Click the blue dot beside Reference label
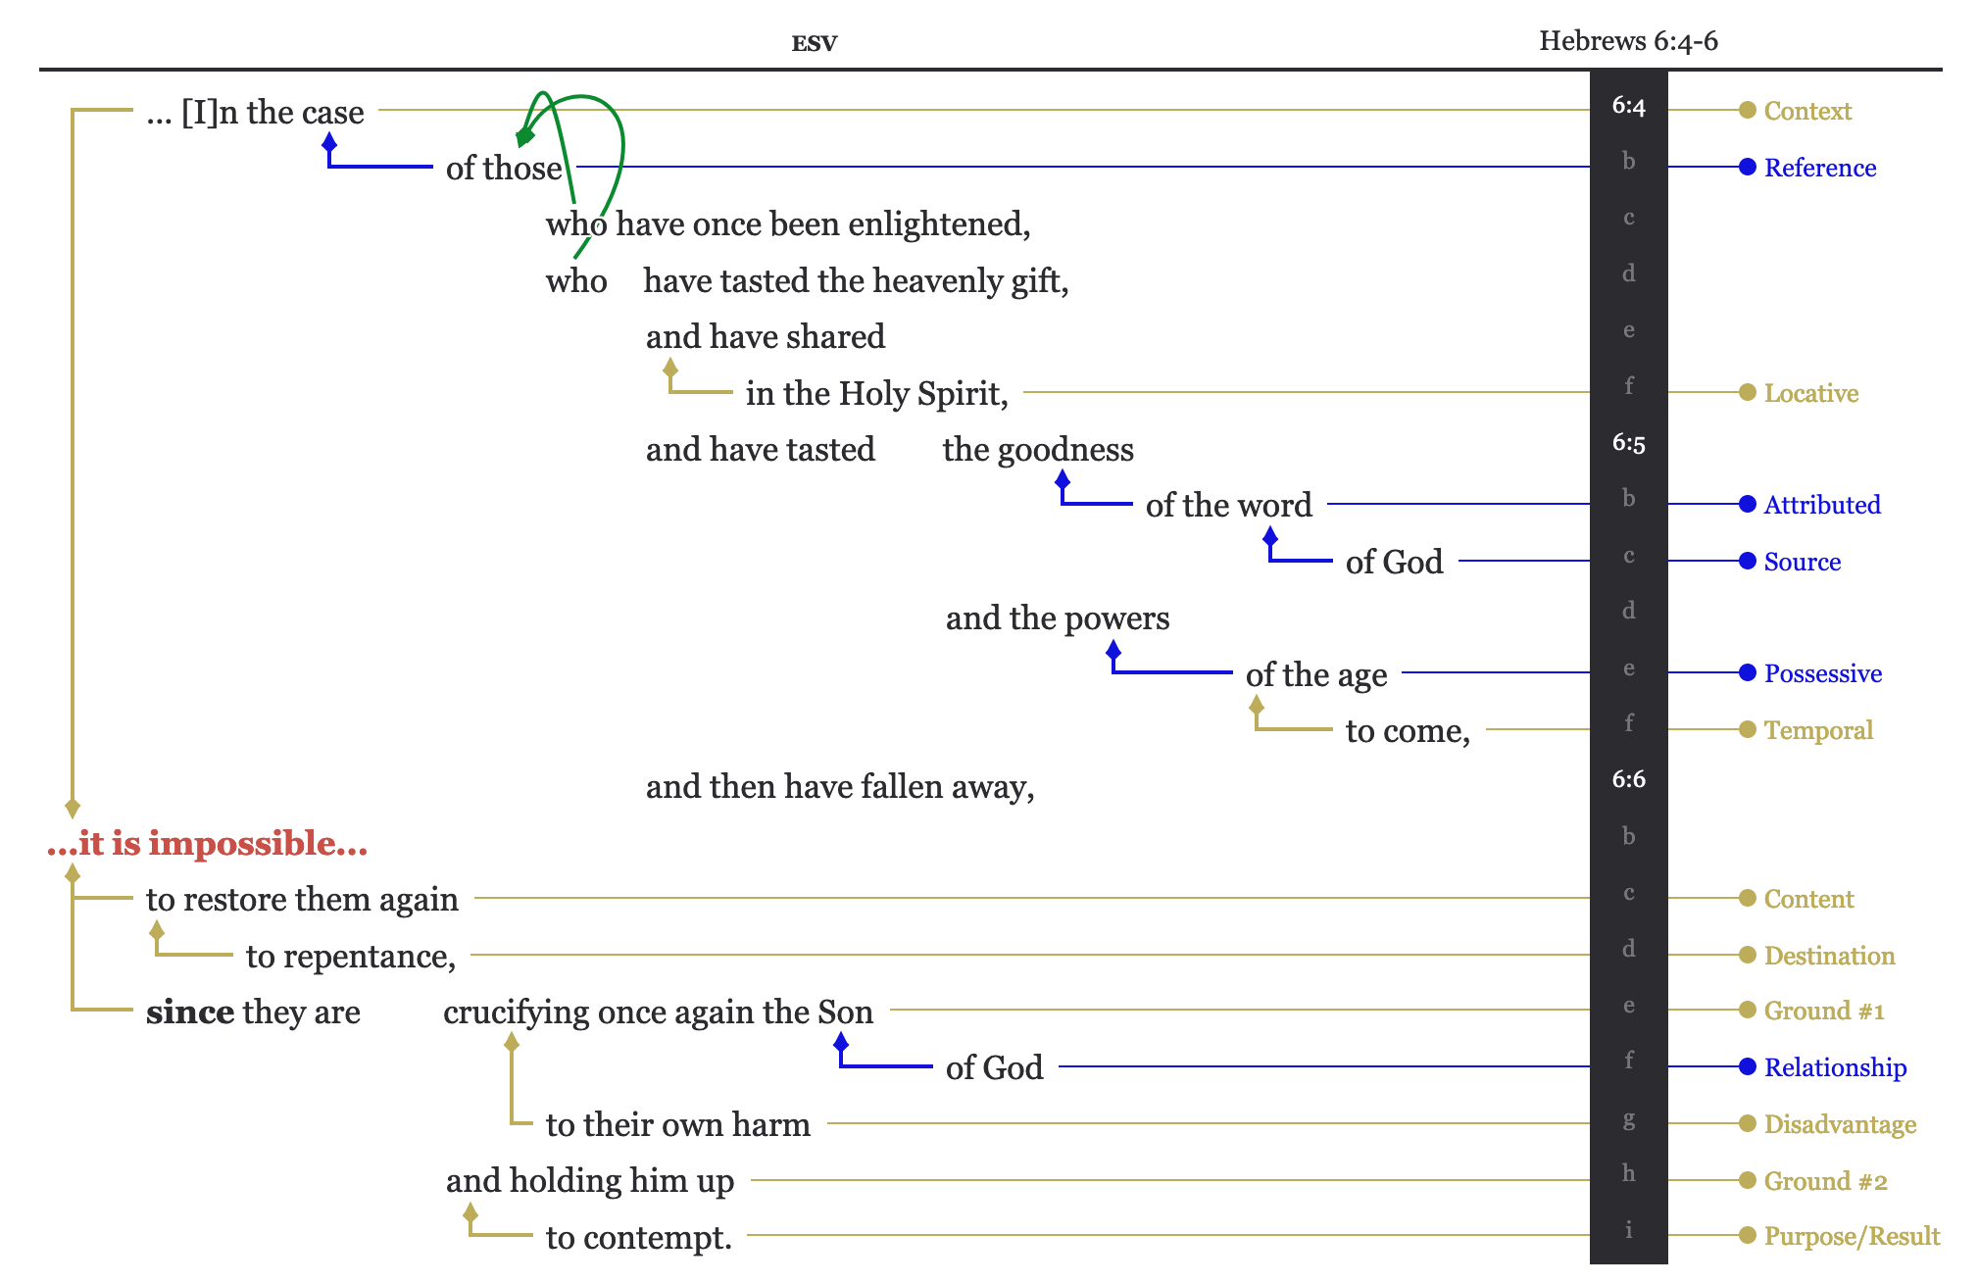 coord(1747,167)
